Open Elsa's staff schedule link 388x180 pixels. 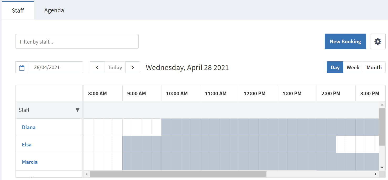coord(27,145)
